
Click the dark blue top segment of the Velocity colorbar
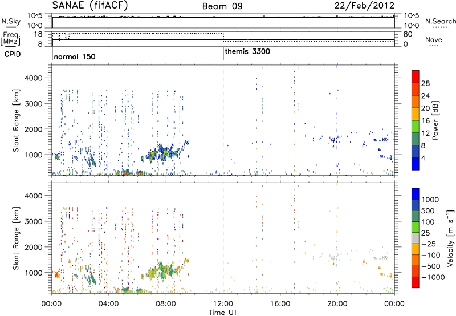click(x=416, y=194)
